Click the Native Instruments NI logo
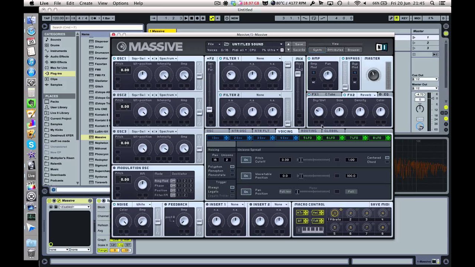The width and height of the screenshot is (475, 267). coord(381,47)
